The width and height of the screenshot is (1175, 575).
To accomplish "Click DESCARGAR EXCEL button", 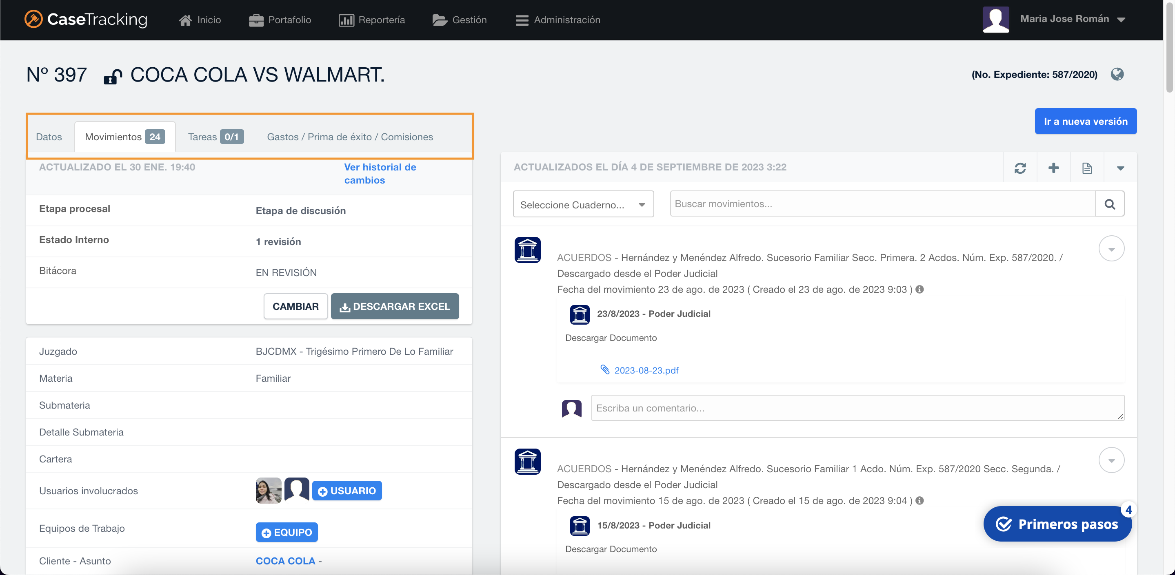I will [395, 306].
